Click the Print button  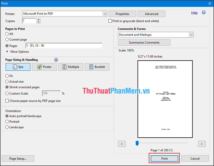164,158
